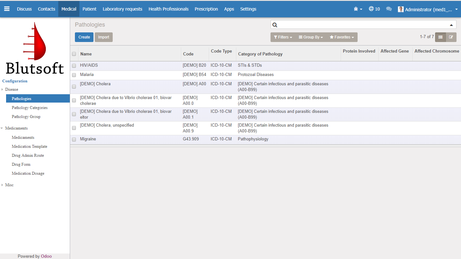Open the Filters dropdown
This screenshot has width=461, height=259.
[x=283, y=37]
